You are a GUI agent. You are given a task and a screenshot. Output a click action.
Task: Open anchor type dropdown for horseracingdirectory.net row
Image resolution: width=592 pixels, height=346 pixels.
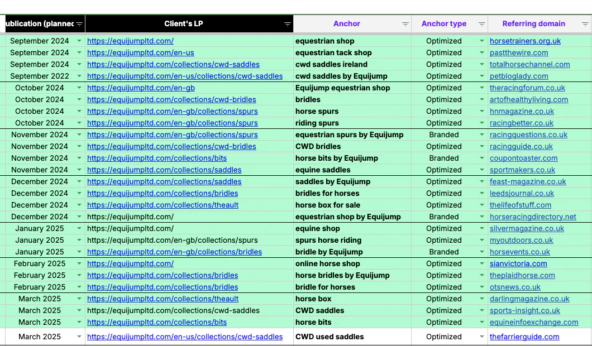(x=481, y=217)
